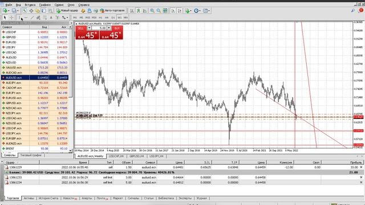
Task: Switch timeframe to M1
Action: [75, 18]
